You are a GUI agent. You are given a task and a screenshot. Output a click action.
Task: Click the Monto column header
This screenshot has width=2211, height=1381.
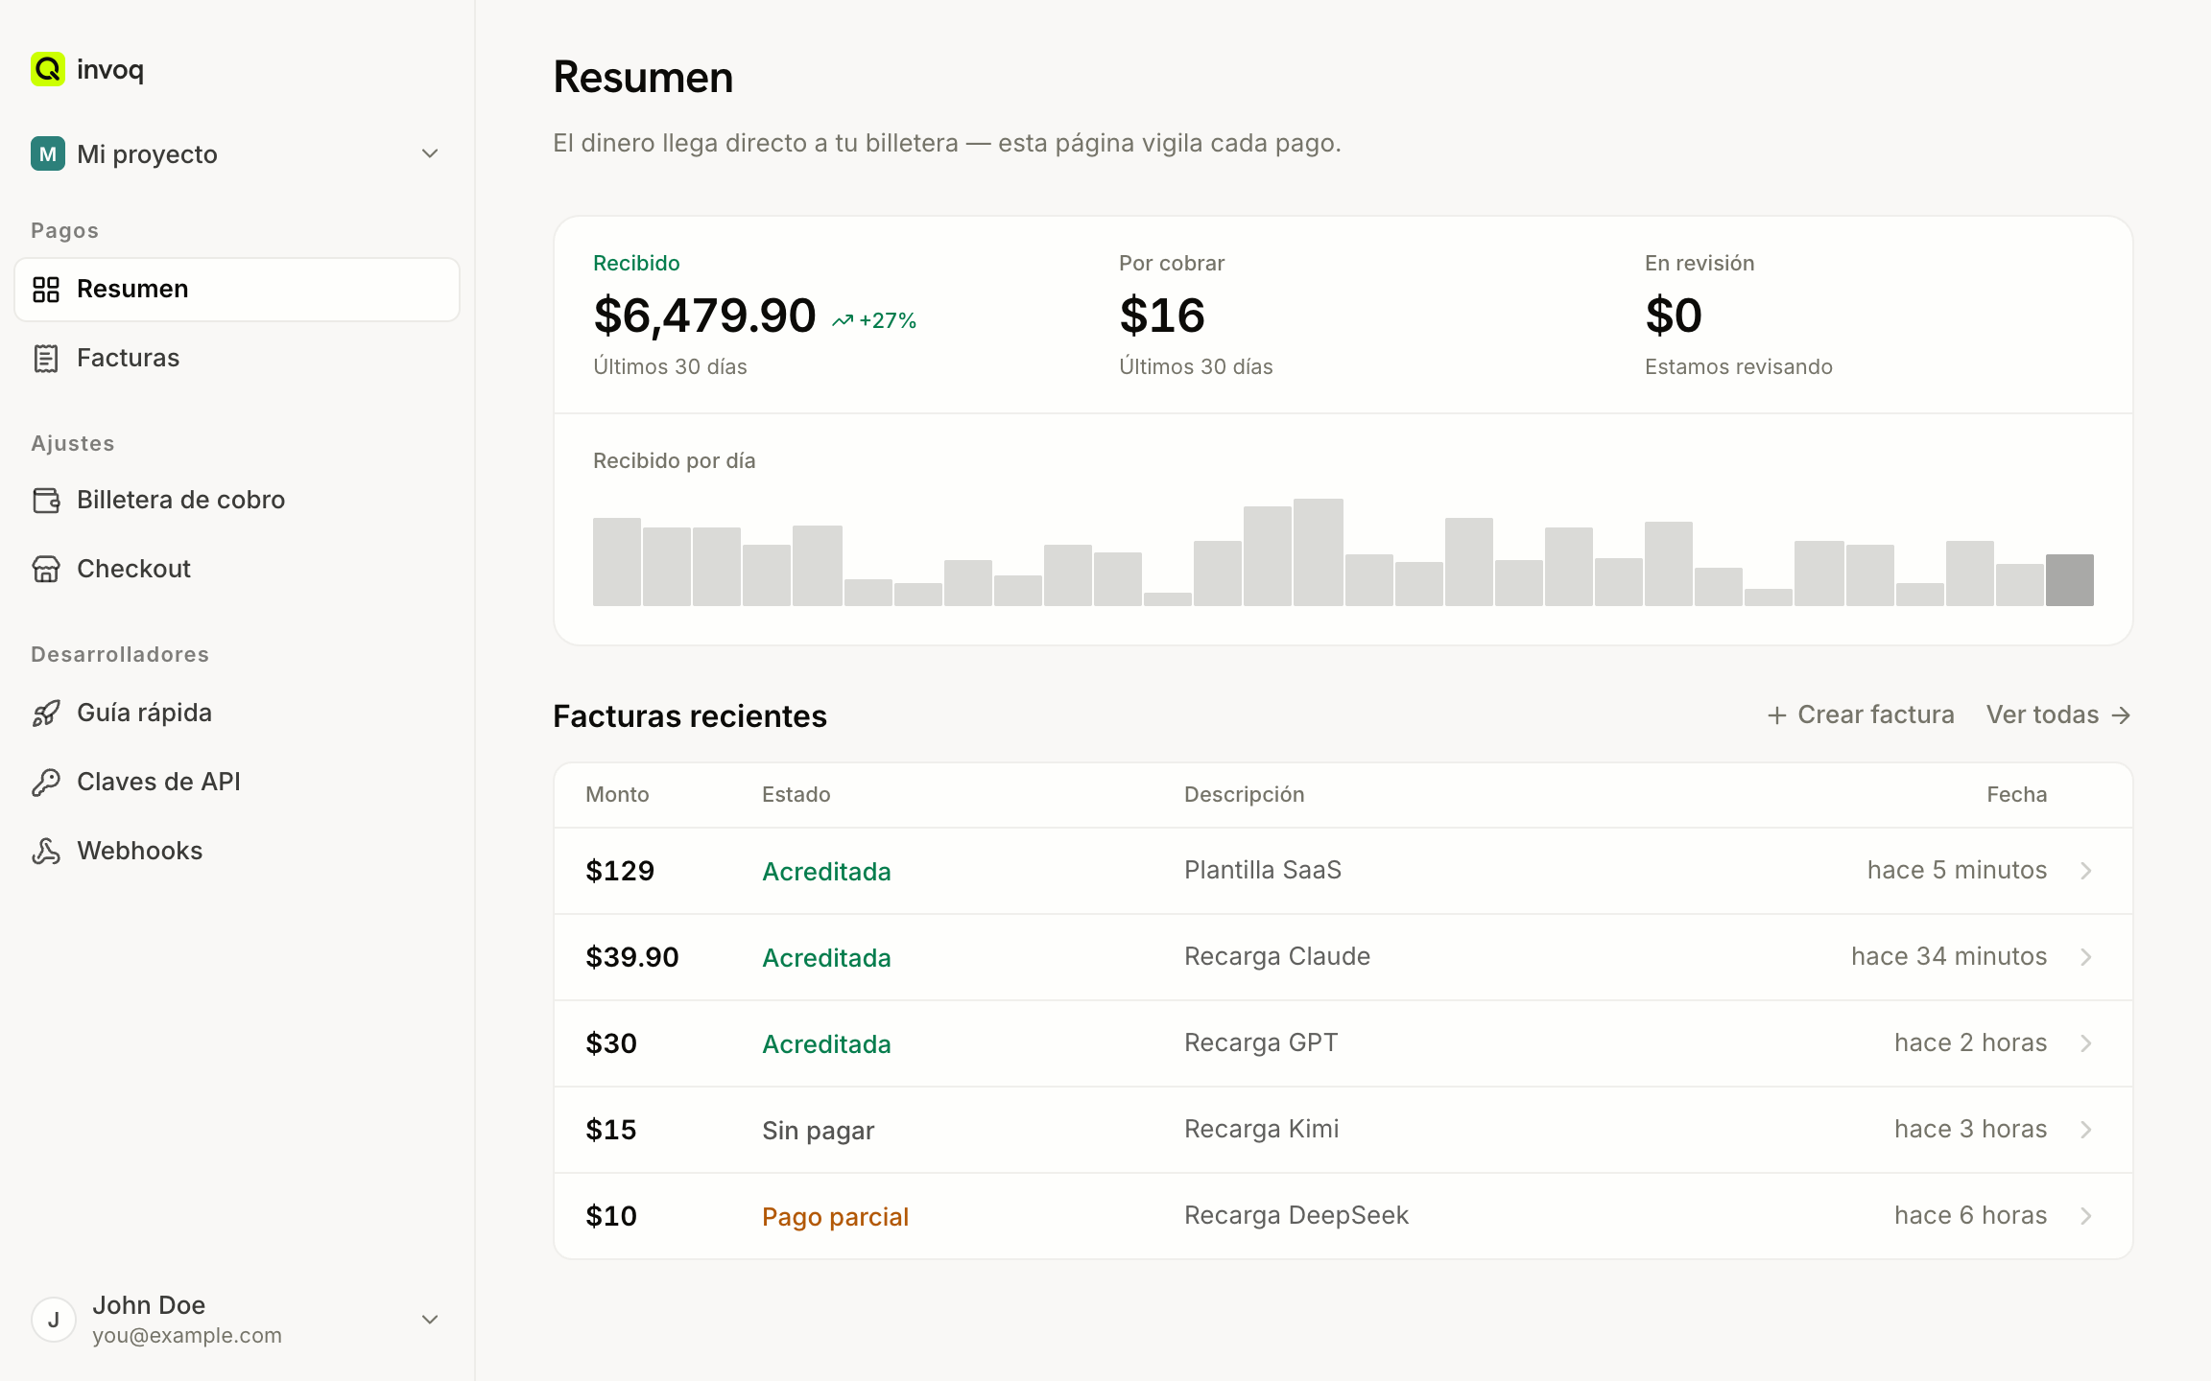click(617, 794)
